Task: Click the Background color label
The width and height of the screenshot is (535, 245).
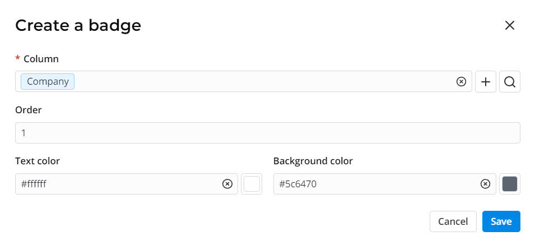Action: pos(313,161)
